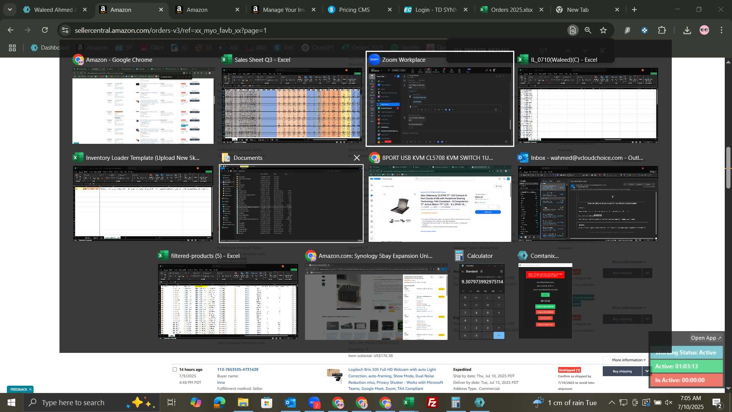Open the notification center icon

(717, 402)
